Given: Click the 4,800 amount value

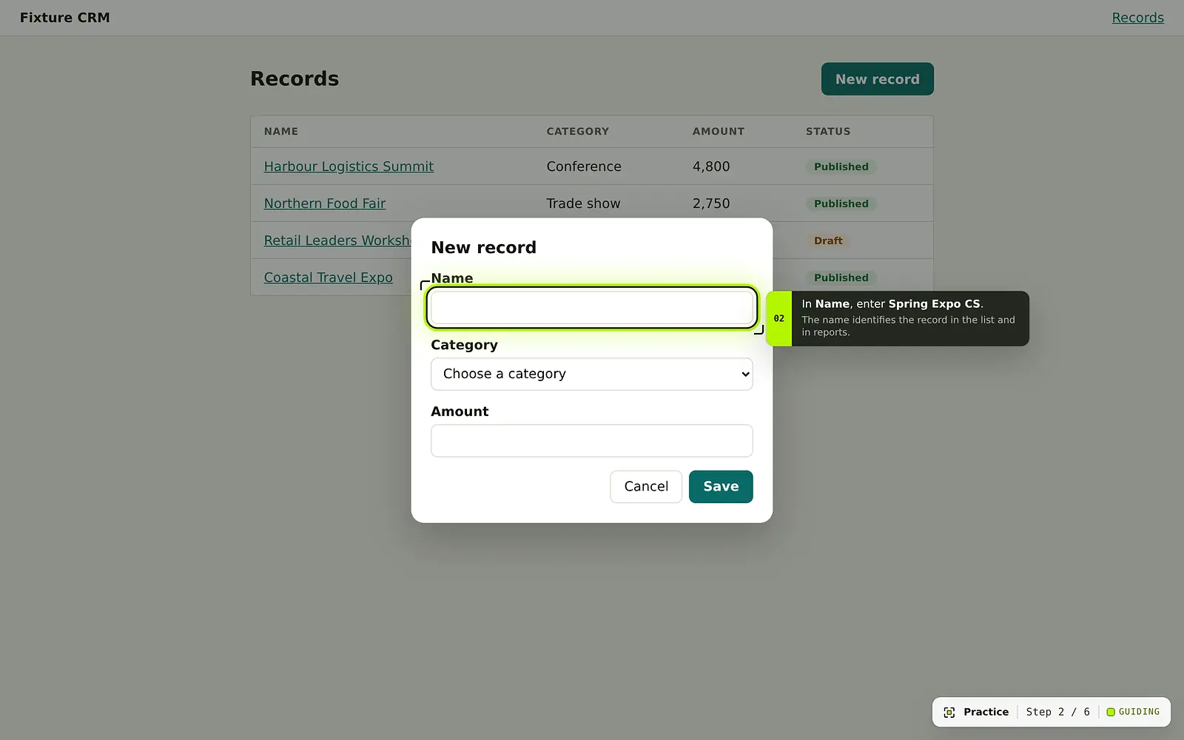Looking at the screenshot, I should point(711,166).
